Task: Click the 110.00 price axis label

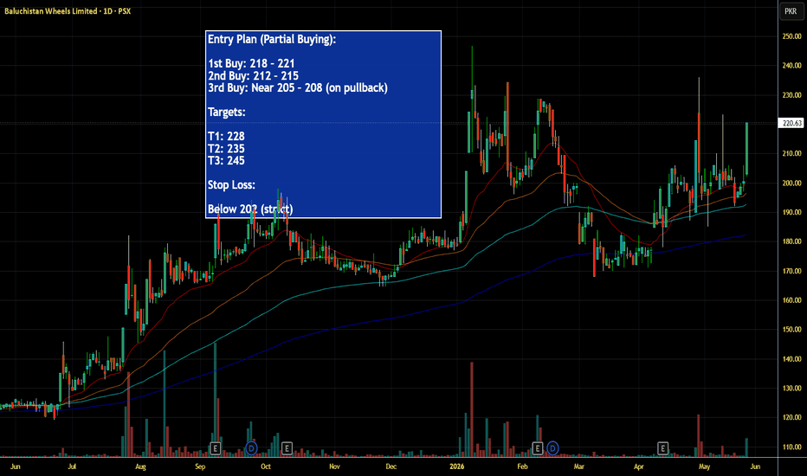Action: [791, 447]
